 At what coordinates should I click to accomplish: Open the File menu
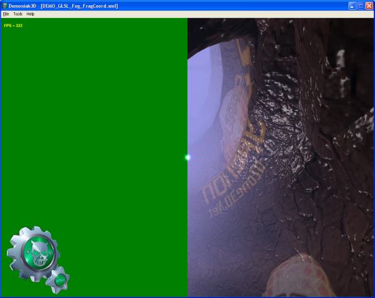pos(6,14)
